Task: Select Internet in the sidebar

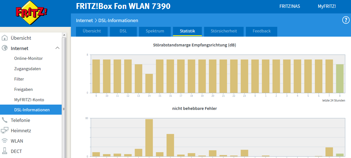Action: point(20,48)
